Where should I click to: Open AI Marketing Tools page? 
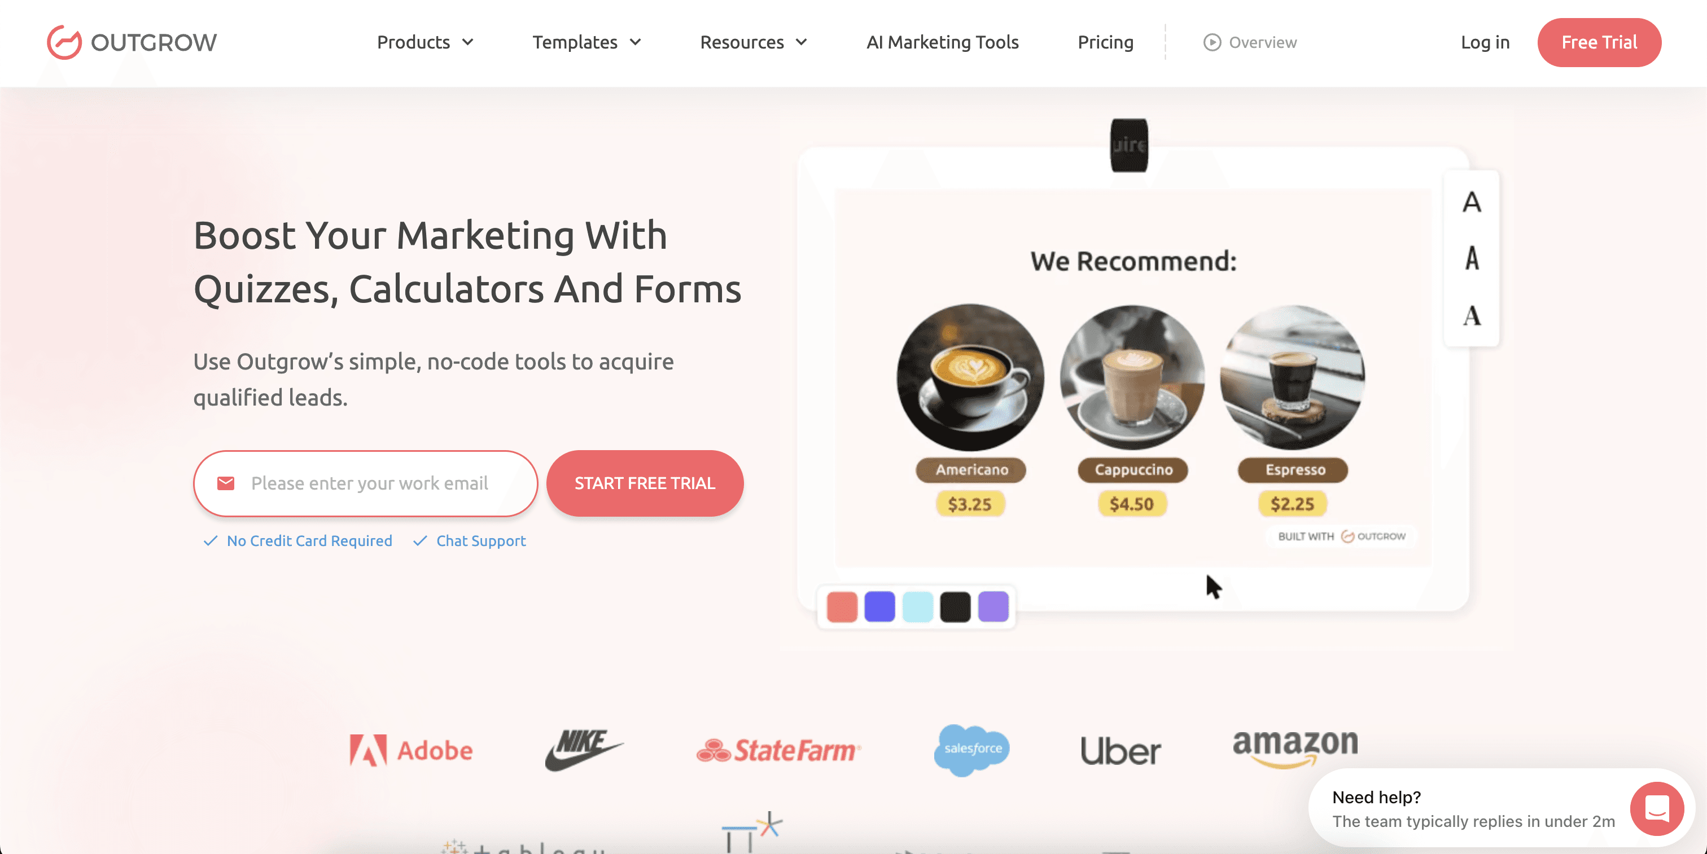942,42
